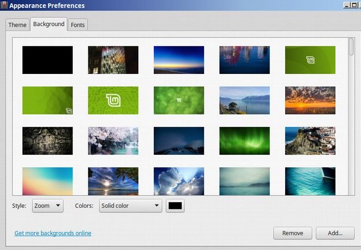
Task: Select green wallpaper with corner Mint logo
Action: [47, 100]
